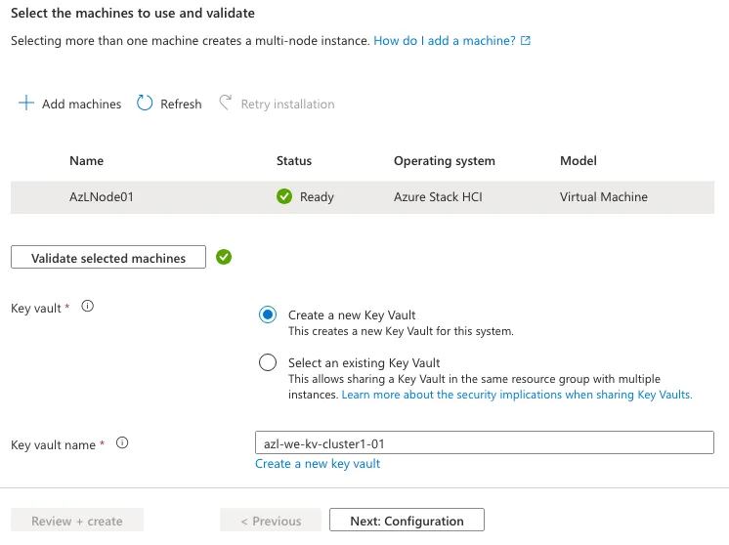The height and width of the screenshot is (545, 729).
Task: Click the Operating system column header
Action: point(444,160)
